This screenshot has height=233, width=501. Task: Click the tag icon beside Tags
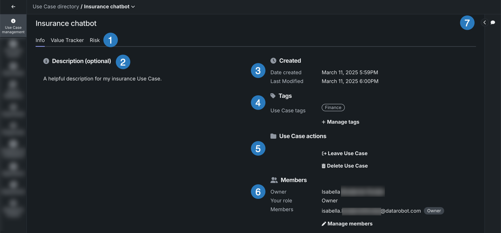click(x=273, y=96)
